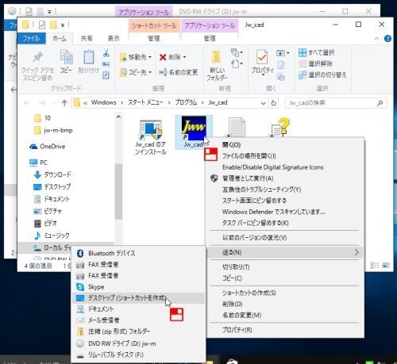The width and height of the screenshot is (397, 364).
Task: Click the Help question mark icon
Action: pyautogui.click(x=387, y=39)
